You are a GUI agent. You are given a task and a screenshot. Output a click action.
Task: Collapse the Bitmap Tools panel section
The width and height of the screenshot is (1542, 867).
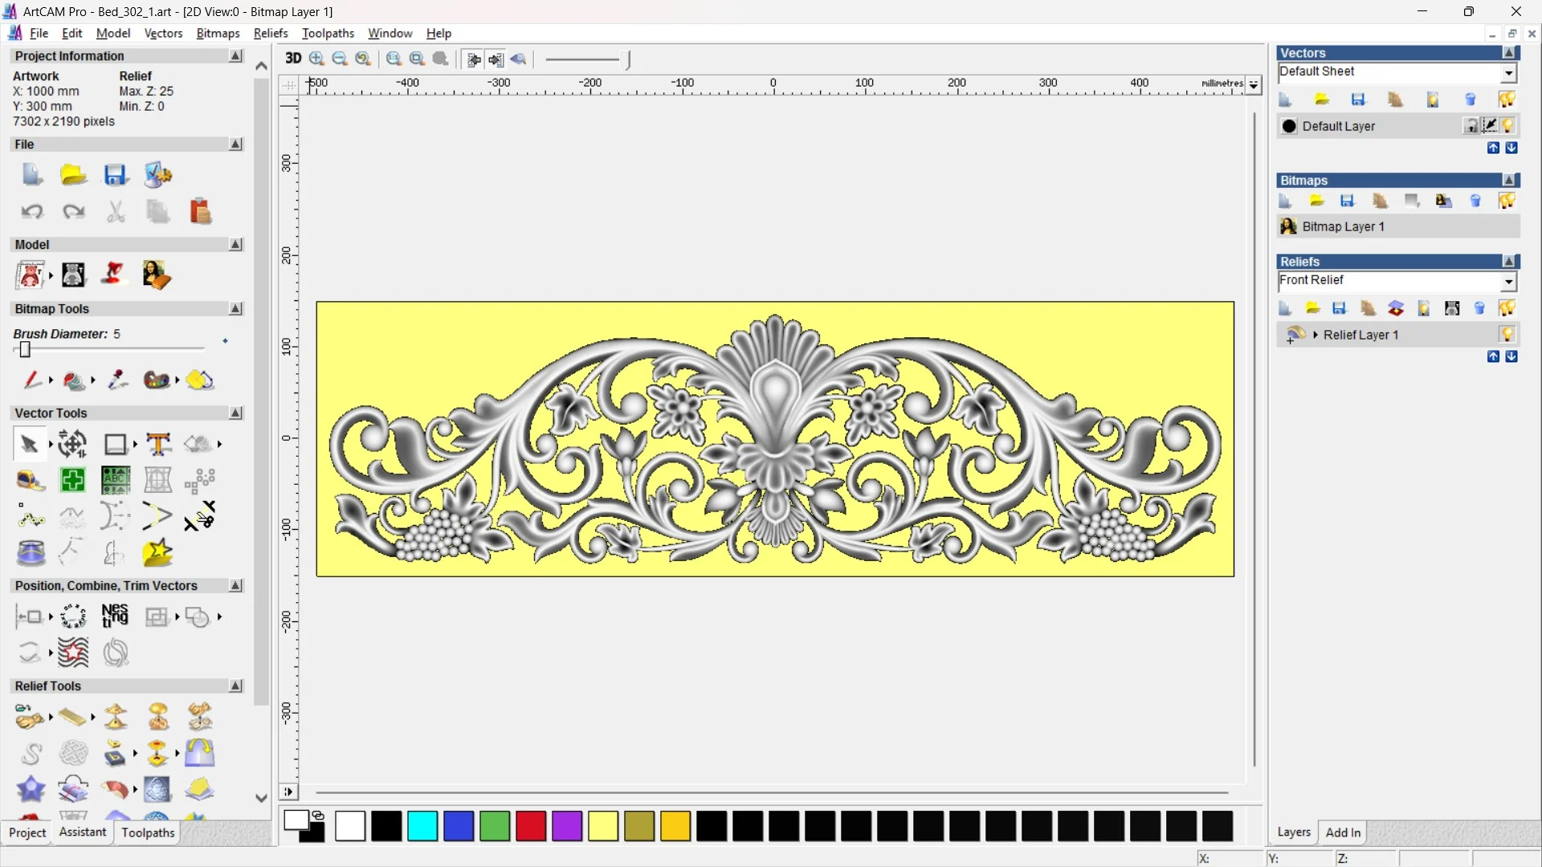[x=235, y=309]
